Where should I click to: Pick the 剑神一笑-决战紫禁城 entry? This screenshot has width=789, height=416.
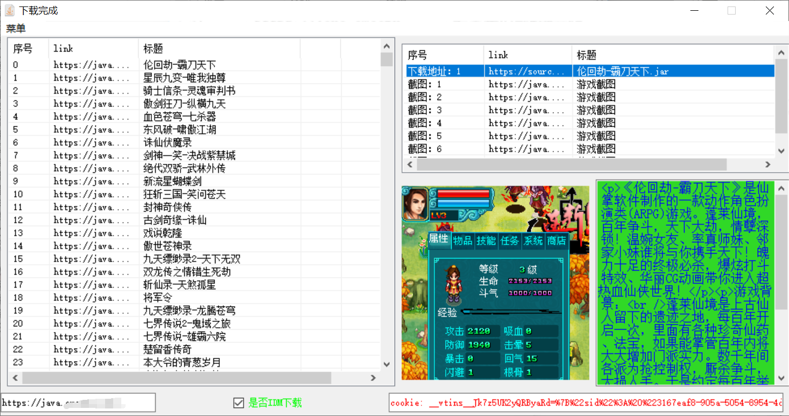click(194, 156)
